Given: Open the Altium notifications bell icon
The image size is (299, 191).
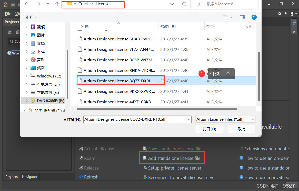Looking at the screenshot, I should click(286, 14).
